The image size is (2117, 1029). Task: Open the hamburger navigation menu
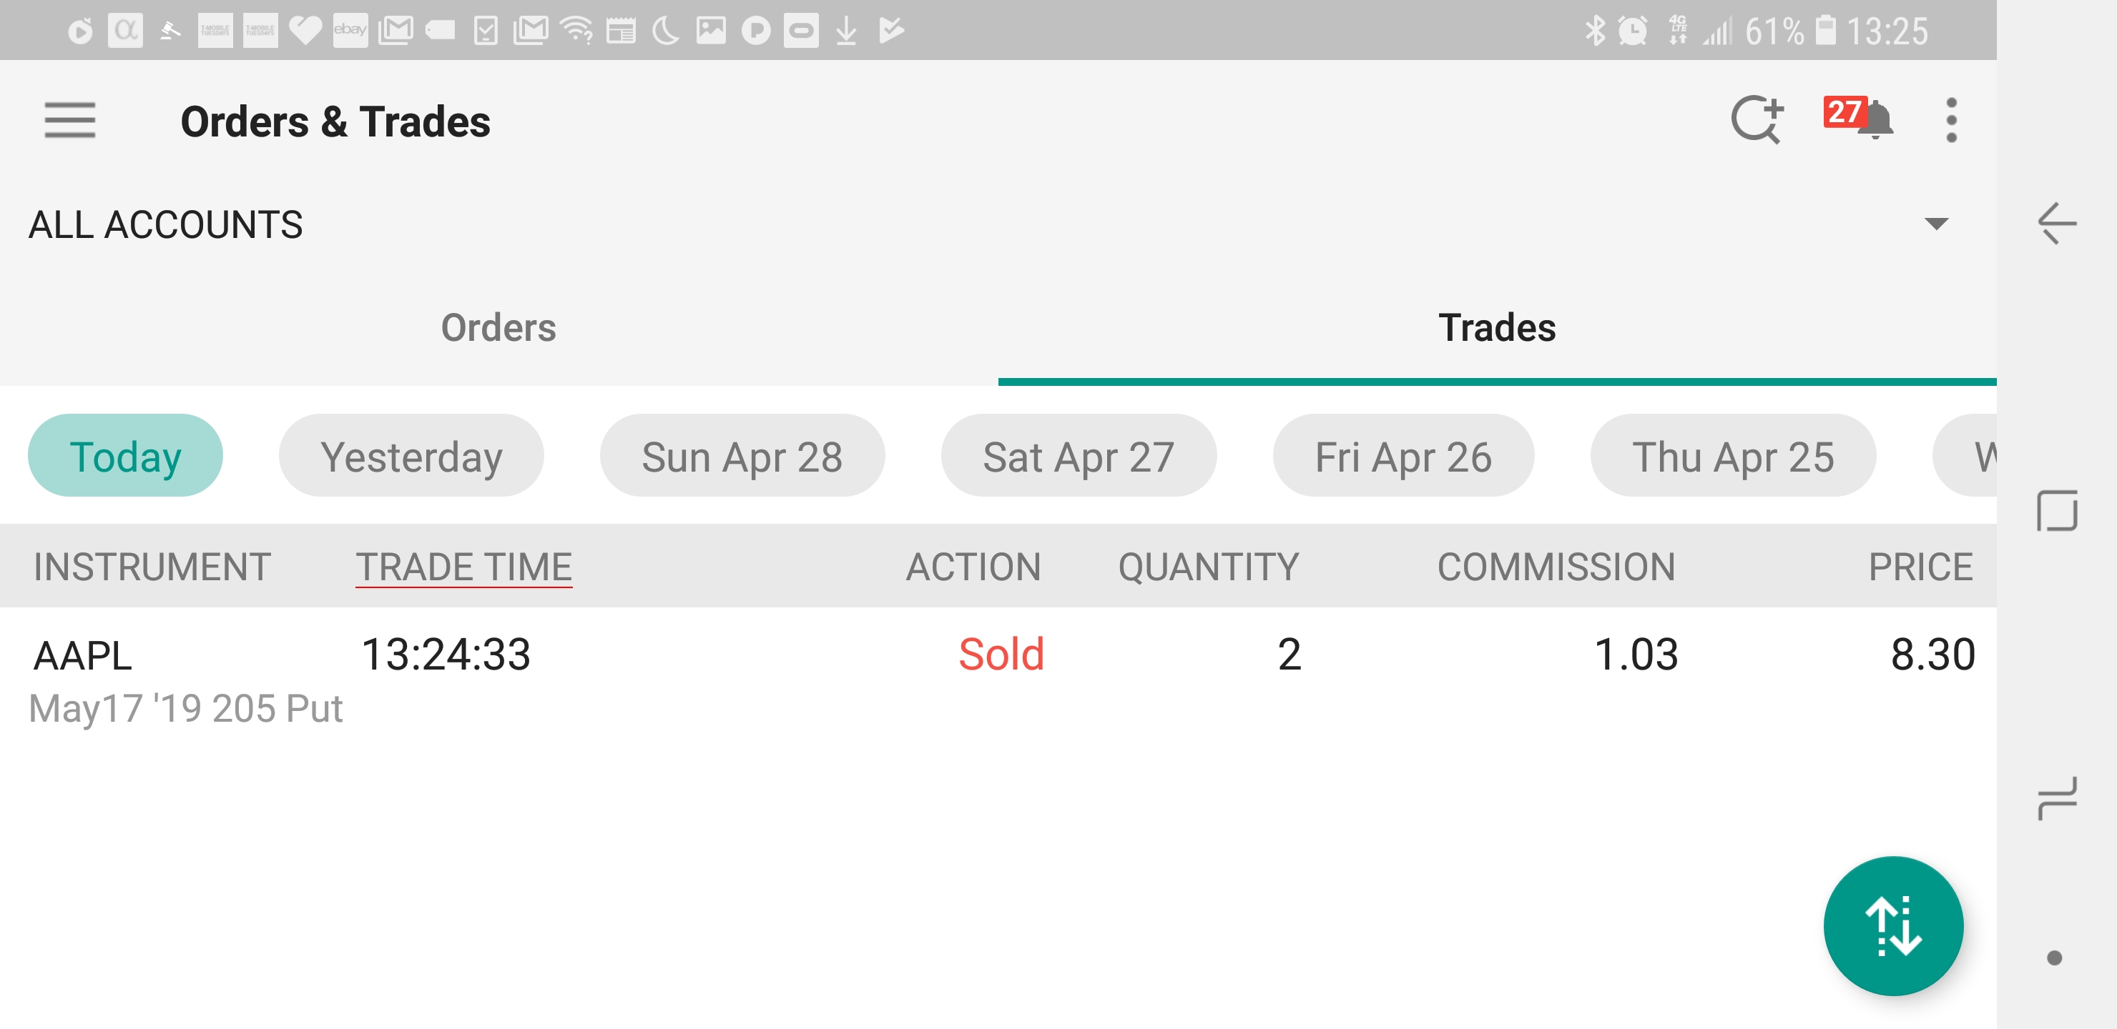point(70,121)
